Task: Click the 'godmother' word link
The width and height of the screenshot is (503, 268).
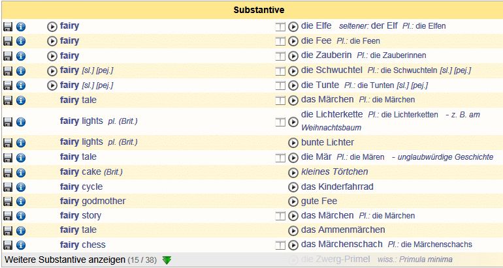Action: (103, 201)
